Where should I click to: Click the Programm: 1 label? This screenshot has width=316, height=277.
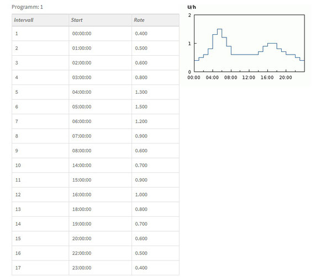[x=27, y=7]
